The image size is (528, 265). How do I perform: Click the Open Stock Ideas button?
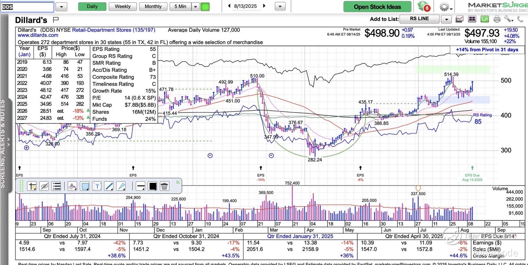377,7
